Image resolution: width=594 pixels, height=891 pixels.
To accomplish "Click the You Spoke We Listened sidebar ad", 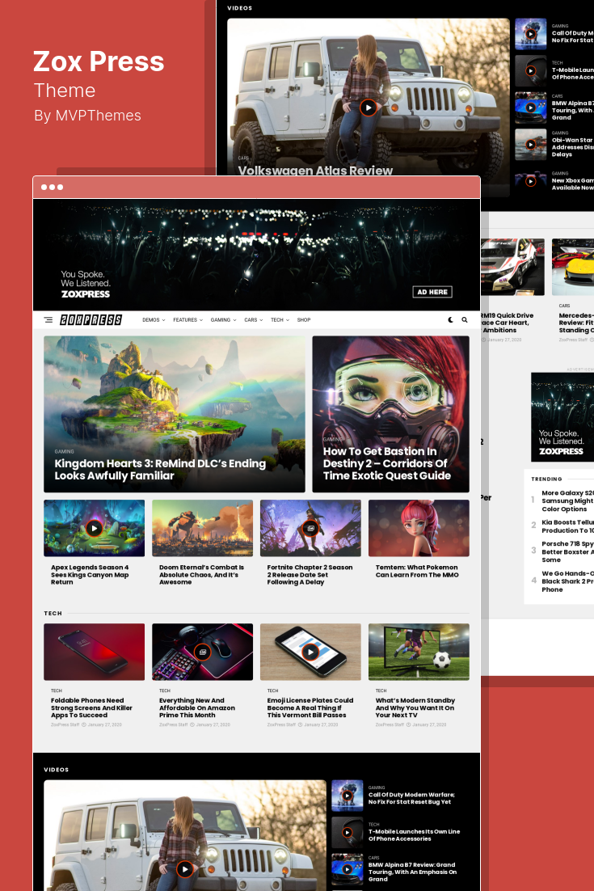I will tap(562, 416).
